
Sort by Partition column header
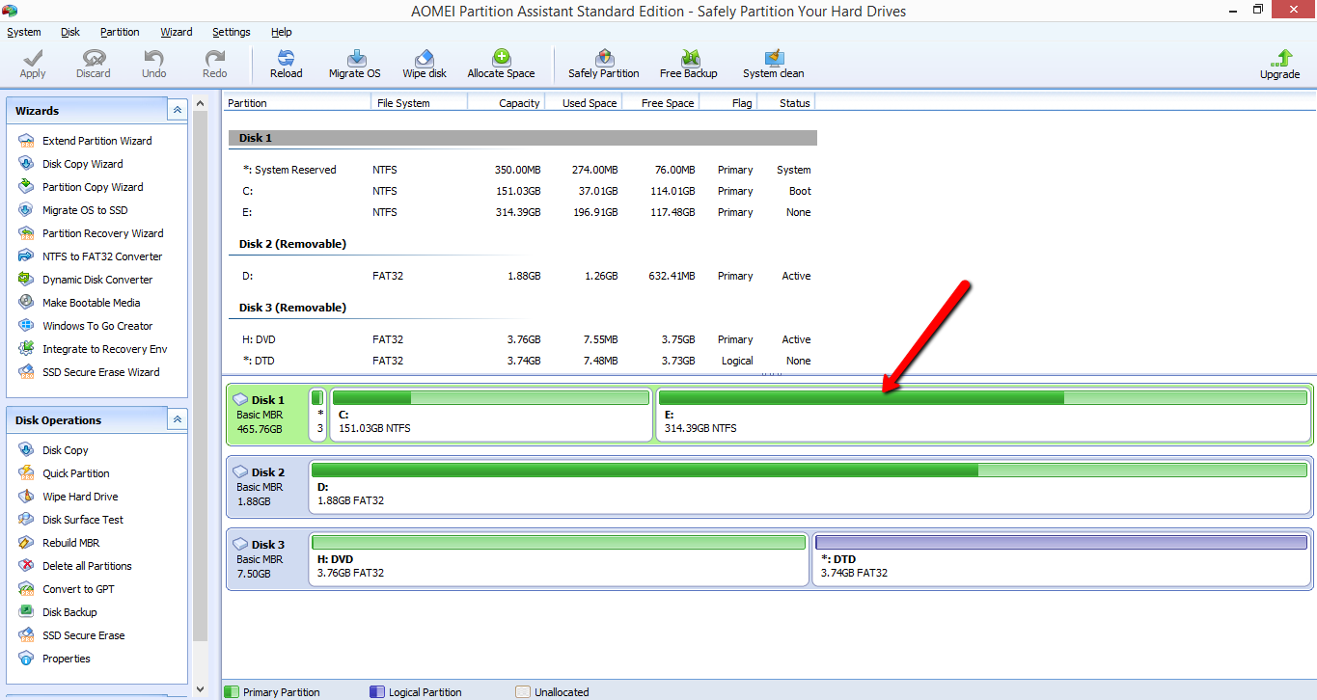[x=296, y=102]
